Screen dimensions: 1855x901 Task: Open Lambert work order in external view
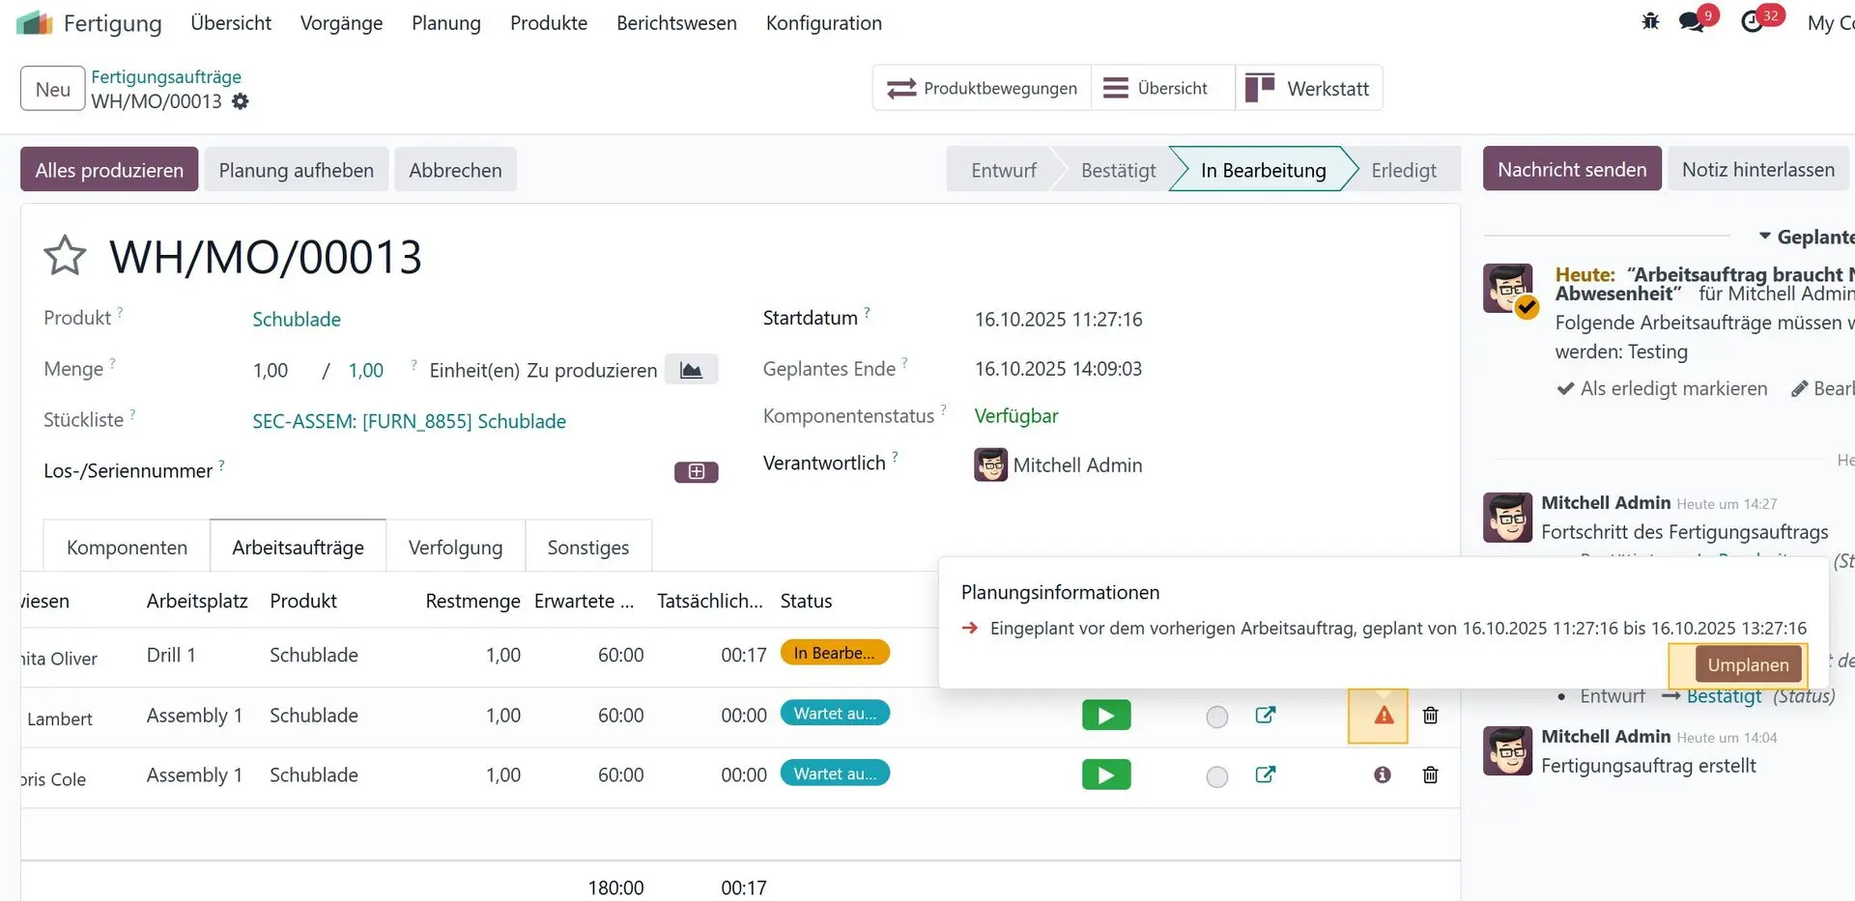pyautogui.click(x=1265, y=716)
